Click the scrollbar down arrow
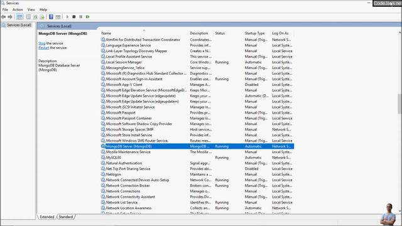This screenshot has height=226, width=402. (399, 211)
